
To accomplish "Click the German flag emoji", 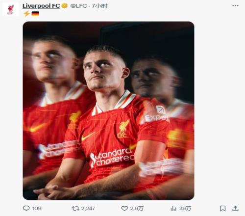I will click(x=35, y=14).
